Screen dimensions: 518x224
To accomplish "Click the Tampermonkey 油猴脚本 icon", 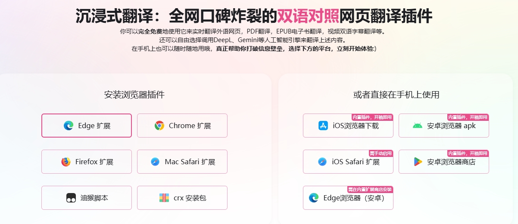I will (x=71, y=198).
